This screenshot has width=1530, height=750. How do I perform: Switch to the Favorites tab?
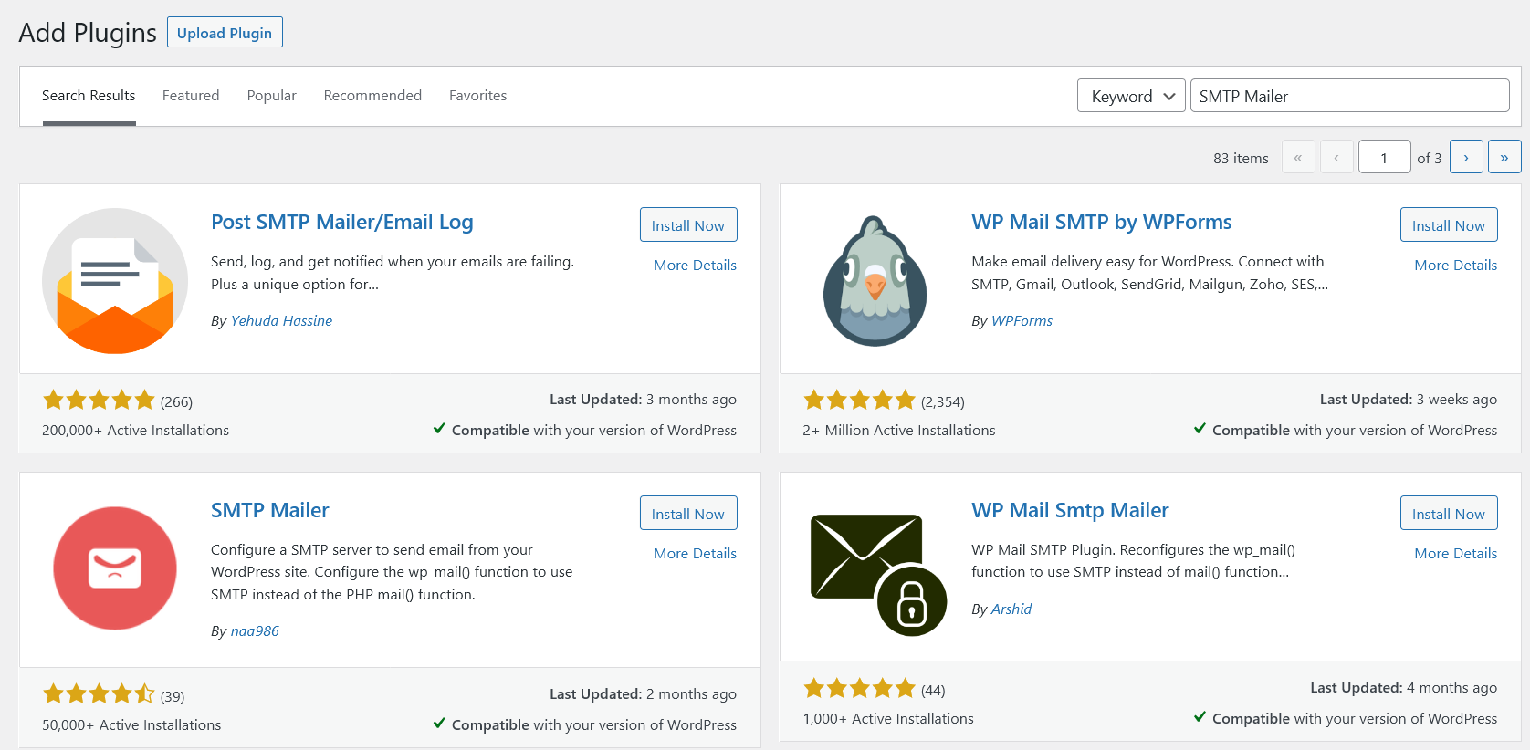[x=477, y=96]
